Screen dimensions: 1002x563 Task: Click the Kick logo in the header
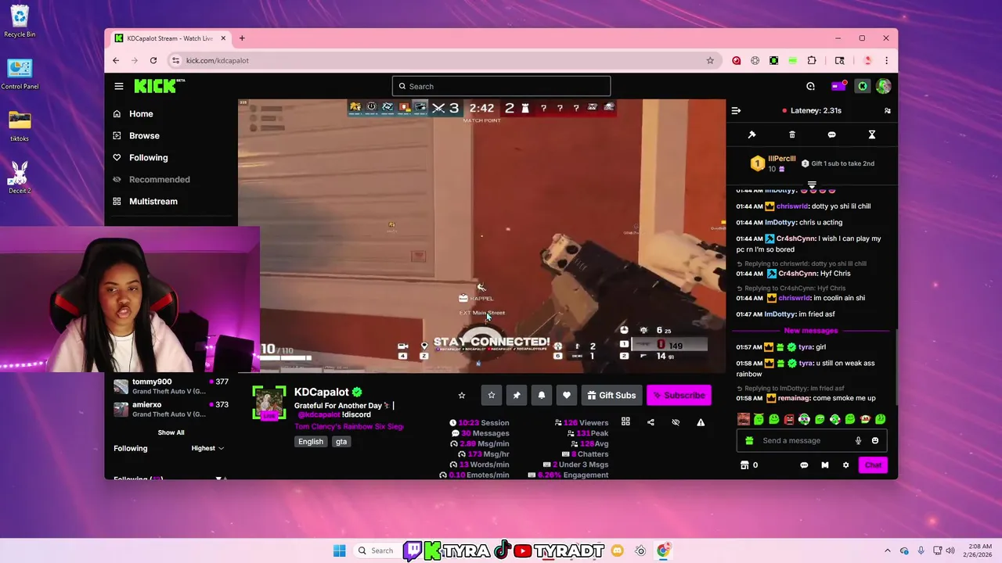(160, 86)
